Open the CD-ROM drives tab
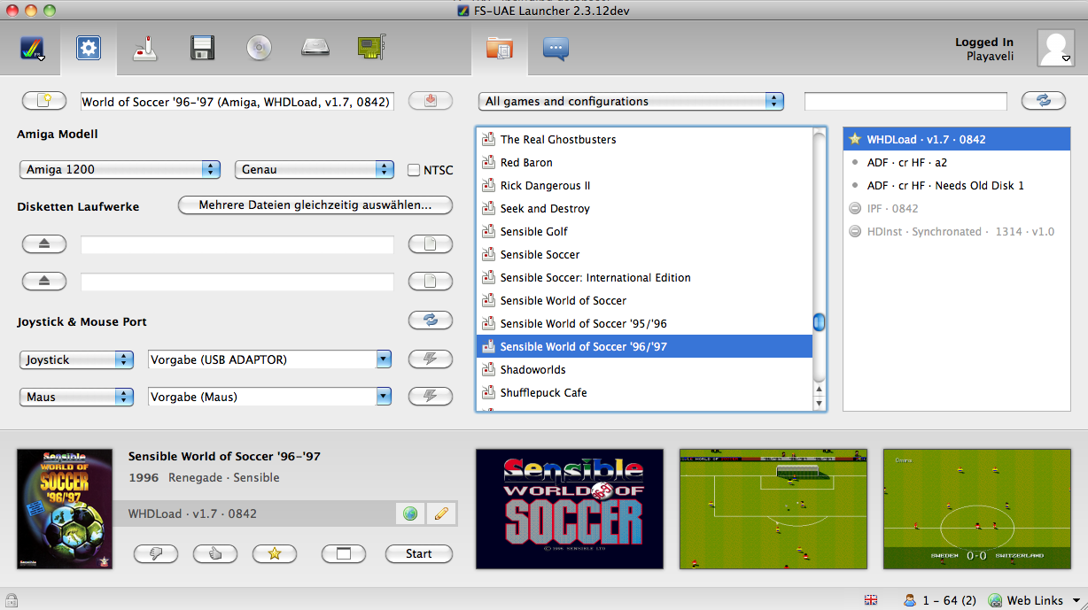Viewport: 1088px width, 610px height. pyautogui.click(x=259, y=49)
